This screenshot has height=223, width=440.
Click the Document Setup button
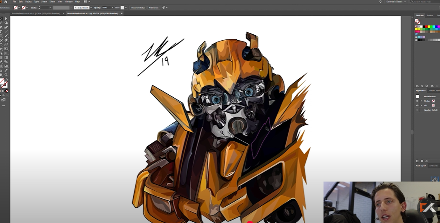138,8
